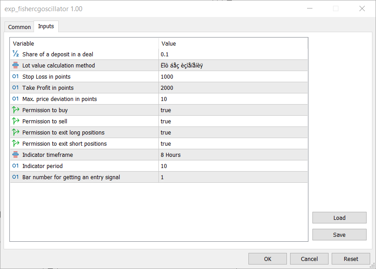Toggle the true value for Permission to exit short positions
376x269 pixels.
point(233,143)
